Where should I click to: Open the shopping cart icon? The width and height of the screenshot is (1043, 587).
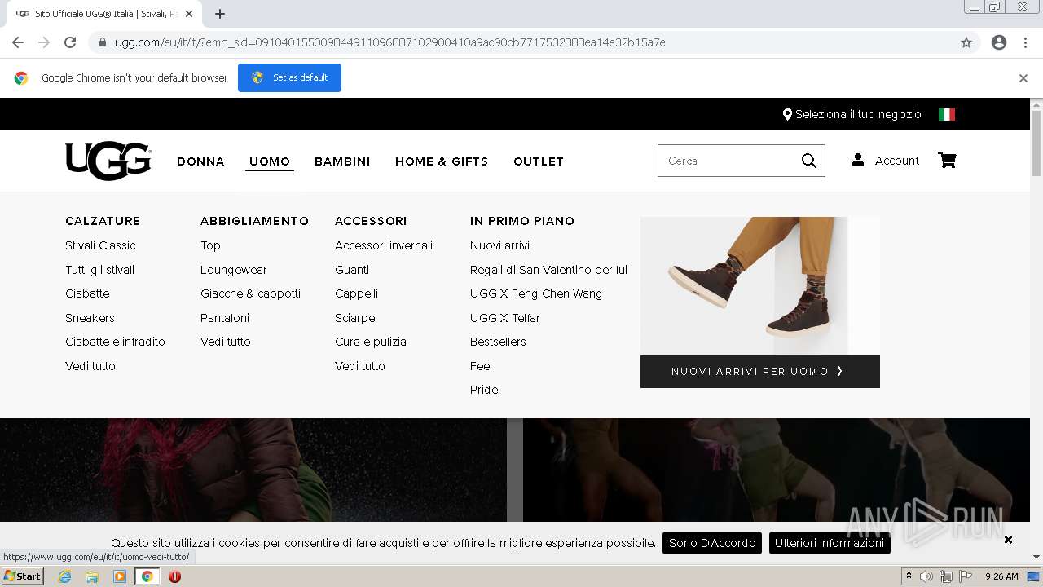pos(947,161)
